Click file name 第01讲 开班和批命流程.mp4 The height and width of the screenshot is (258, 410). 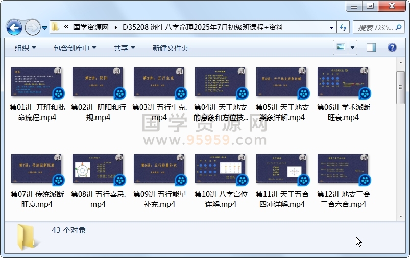[x=37, y=112]
